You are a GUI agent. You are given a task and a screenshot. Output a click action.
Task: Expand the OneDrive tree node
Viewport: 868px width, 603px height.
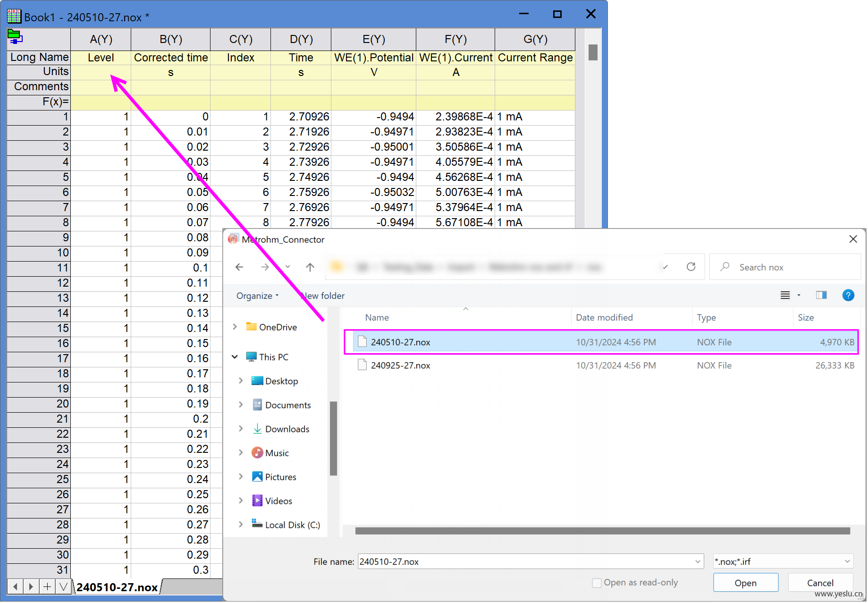tap(235, 327)
